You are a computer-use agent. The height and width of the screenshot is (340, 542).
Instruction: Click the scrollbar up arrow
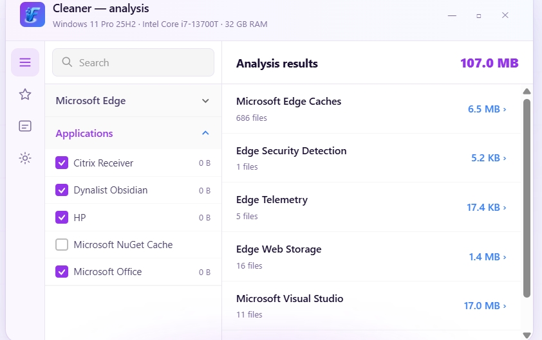coord(527,91)
